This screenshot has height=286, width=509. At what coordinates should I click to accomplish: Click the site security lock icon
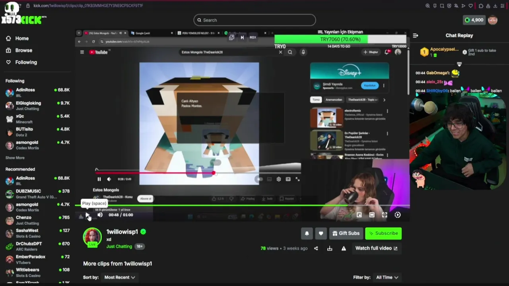[x=28, y=6]
